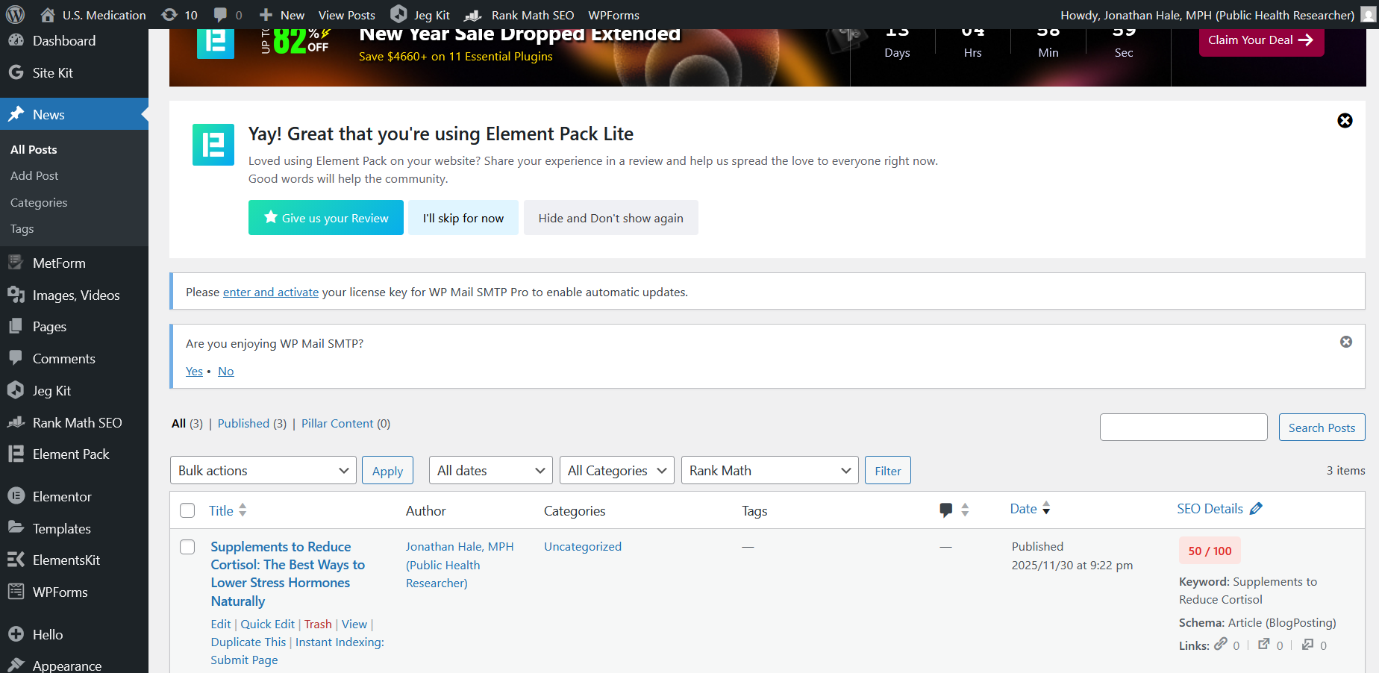Open Elementor from the sidebar menu
Viewport: 1379px width, 673px height.
[62, 497]
